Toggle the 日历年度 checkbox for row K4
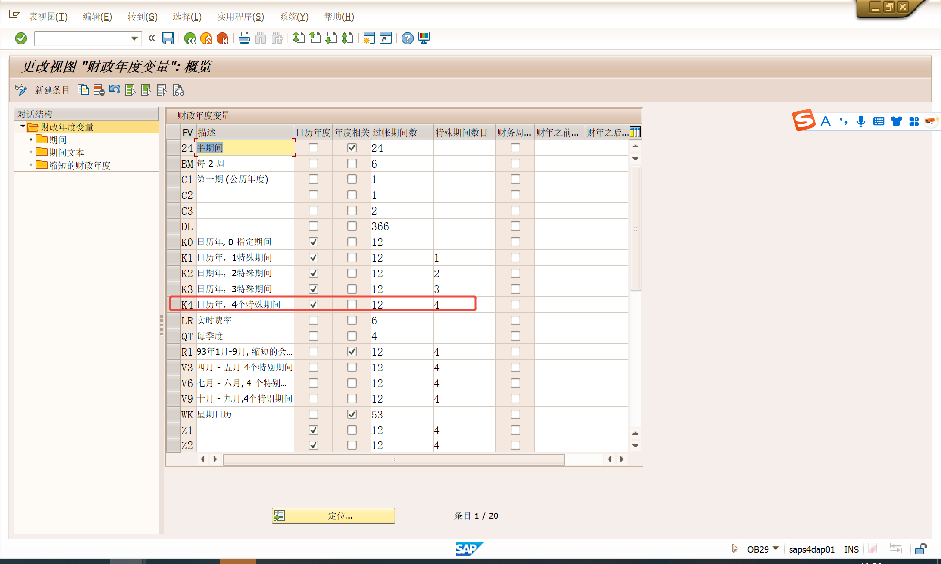Screen dimensions: 941x564 pyautogui.click(x=313, y=305)
